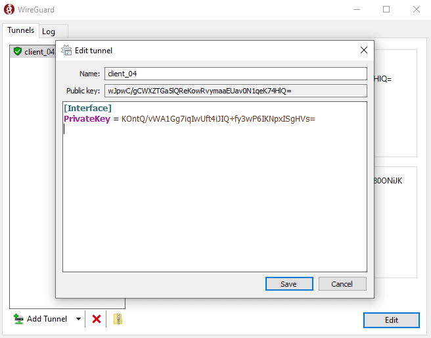The width and height of the screenshot is (431, 338).
Task: Remove the selected tunnel with the red X
Action: (x=97, y=319)
